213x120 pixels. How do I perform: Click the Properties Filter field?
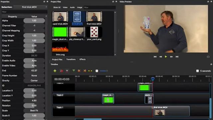coord(24,12)
